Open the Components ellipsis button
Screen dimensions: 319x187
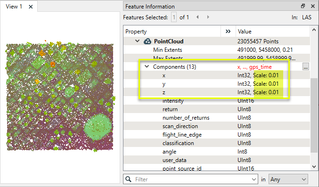coord(306,66)
